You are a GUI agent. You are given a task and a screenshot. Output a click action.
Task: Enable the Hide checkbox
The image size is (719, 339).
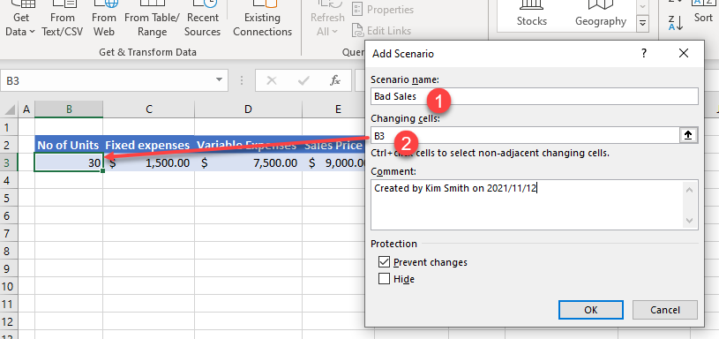click(384, 278)
